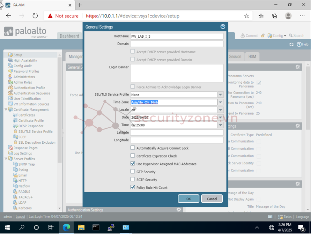Show hidden icons in the system tray

point(257,227)
